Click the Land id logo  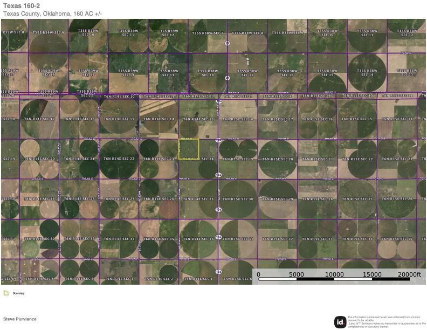(x=340, y=321)
